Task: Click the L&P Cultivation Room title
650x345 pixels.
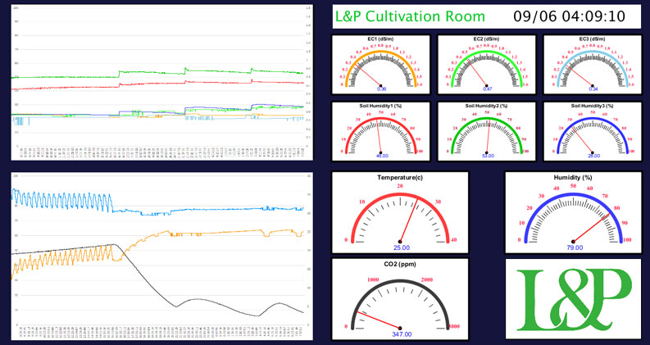Action: click(x=410, y=16)
